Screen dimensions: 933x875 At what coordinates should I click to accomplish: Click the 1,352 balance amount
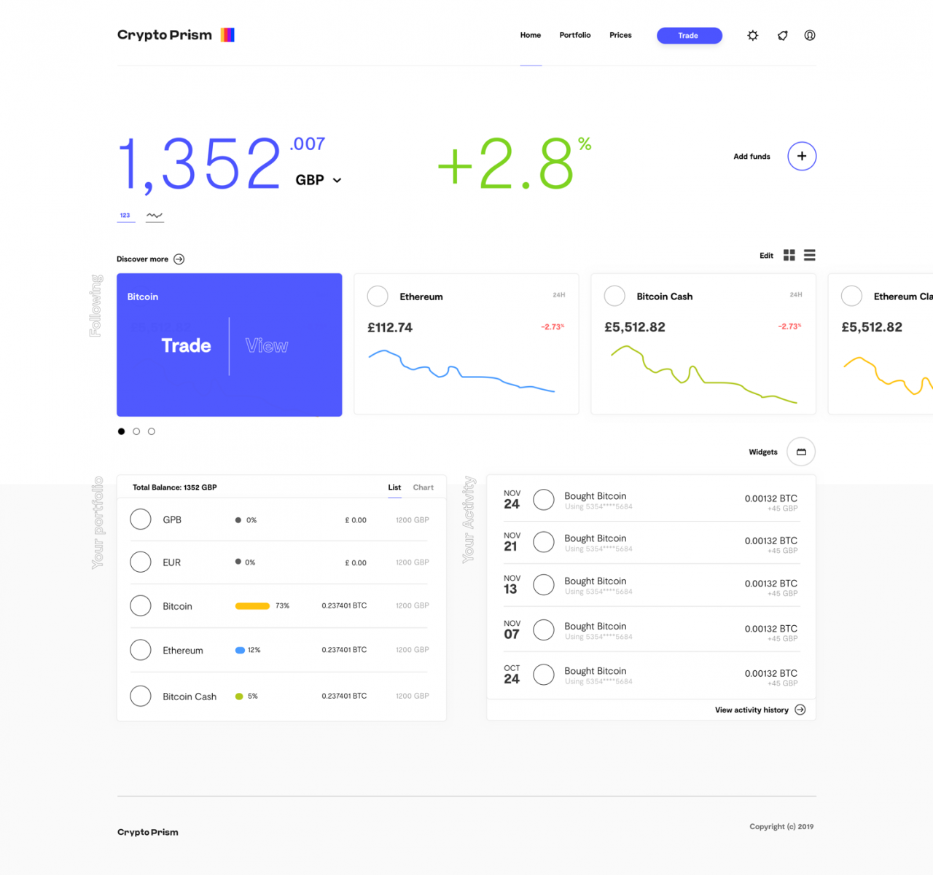(x=199, y=165)
